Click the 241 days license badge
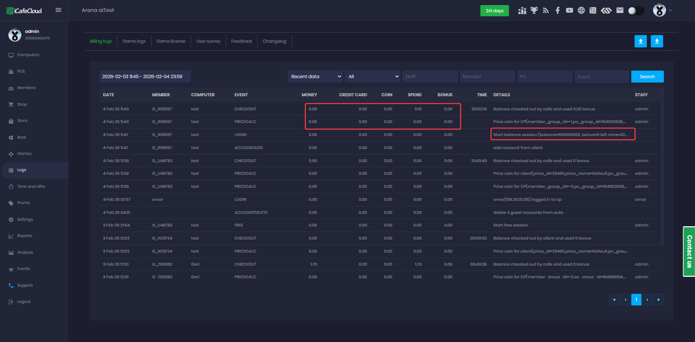The image size is (695, 342). (x=494, y=11)
